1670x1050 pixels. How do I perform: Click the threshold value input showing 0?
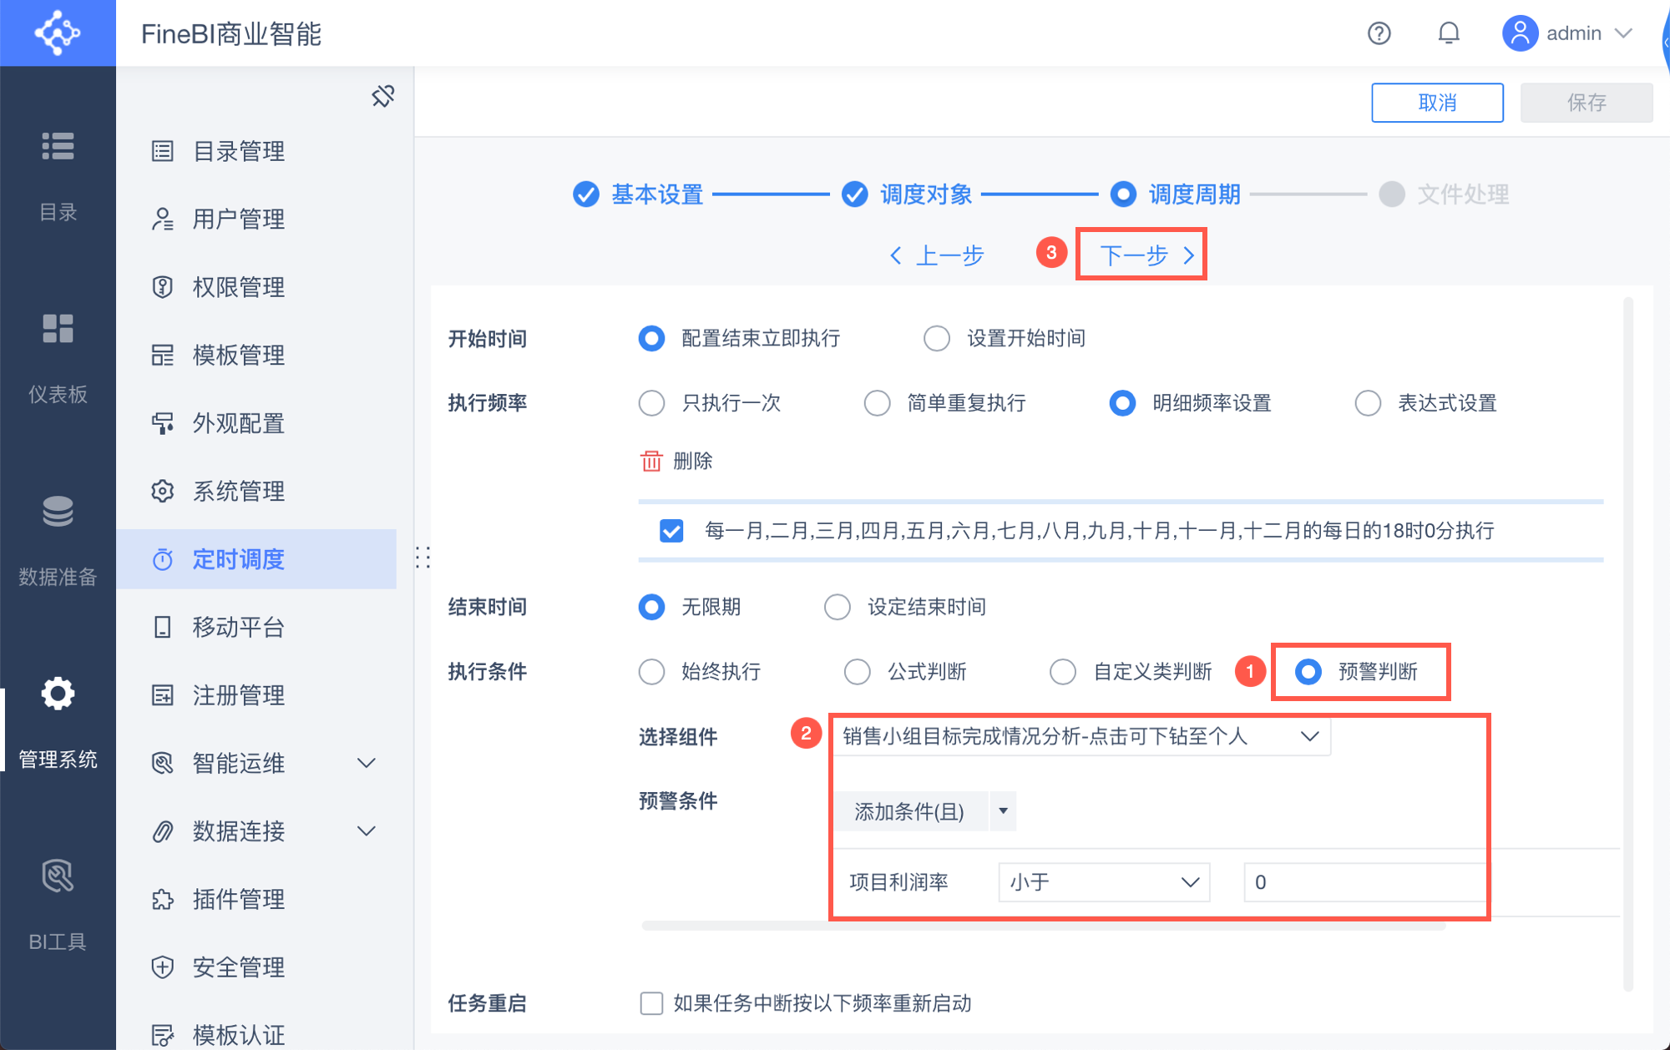(1363, 882)
